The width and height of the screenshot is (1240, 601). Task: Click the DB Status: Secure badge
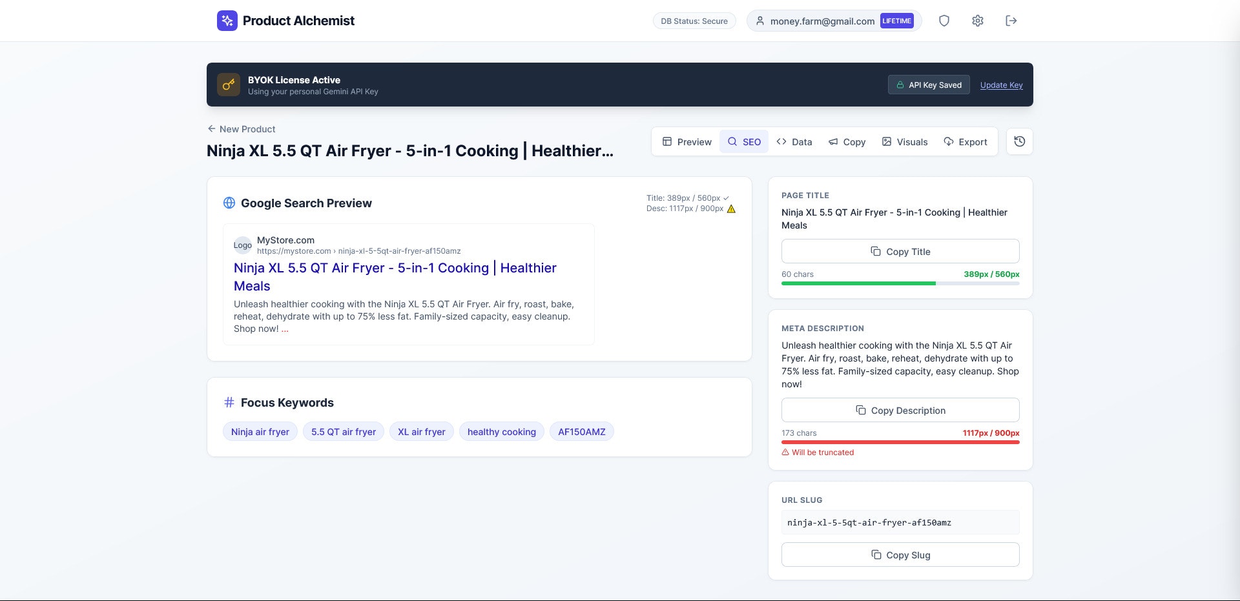click(694, 21)
